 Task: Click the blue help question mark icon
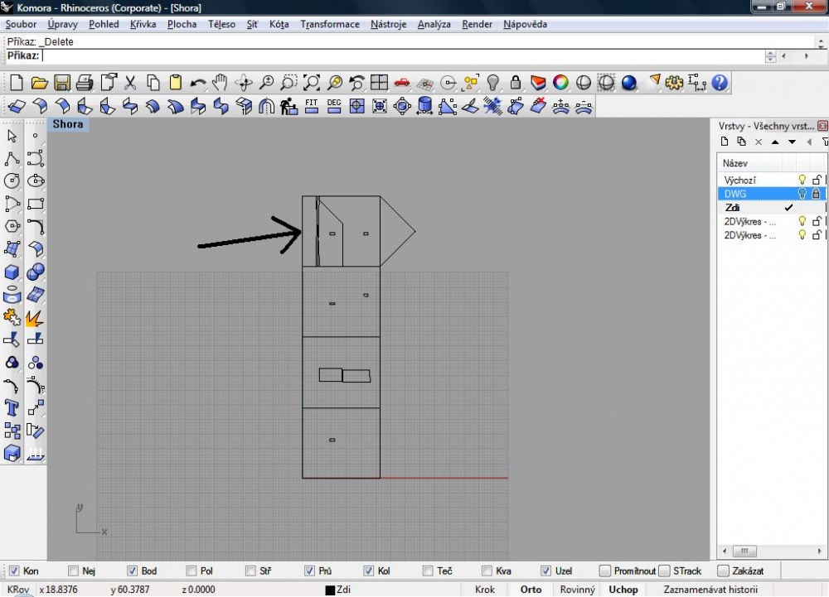coord(720,82)
